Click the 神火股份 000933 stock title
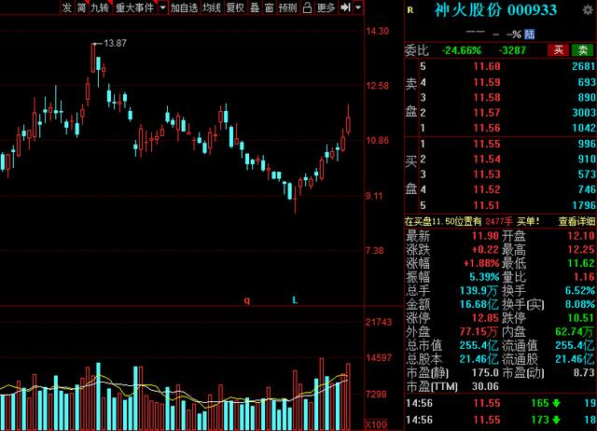Image resolution: width=597 pixels, height=431 pixels. coord(495,10)
